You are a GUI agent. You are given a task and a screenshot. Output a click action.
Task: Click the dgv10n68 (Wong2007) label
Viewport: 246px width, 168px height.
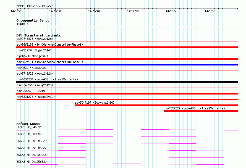32,56
